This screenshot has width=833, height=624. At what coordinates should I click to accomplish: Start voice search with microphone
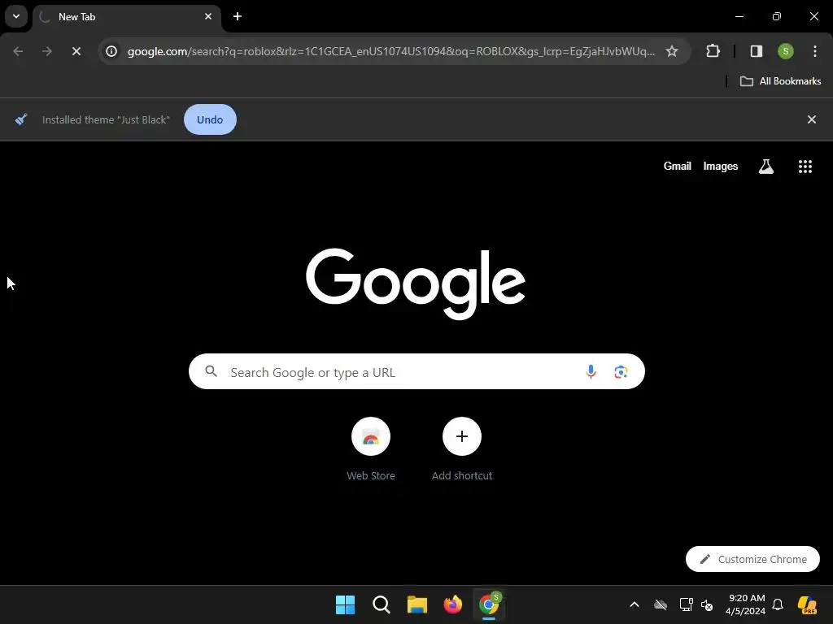point(591,372)
